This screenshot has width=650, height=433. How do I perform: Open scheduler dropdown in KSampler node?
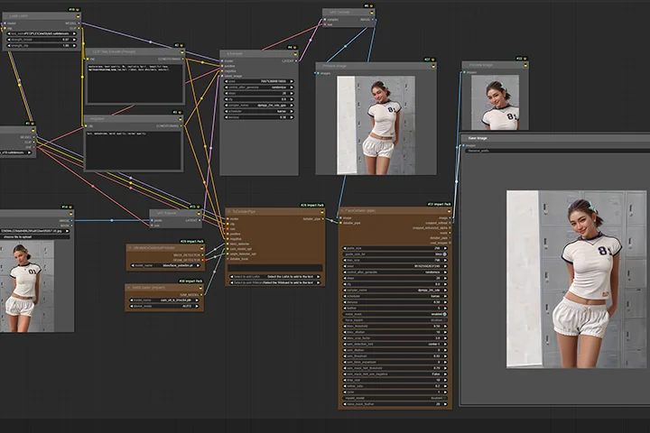click(259, 111)
